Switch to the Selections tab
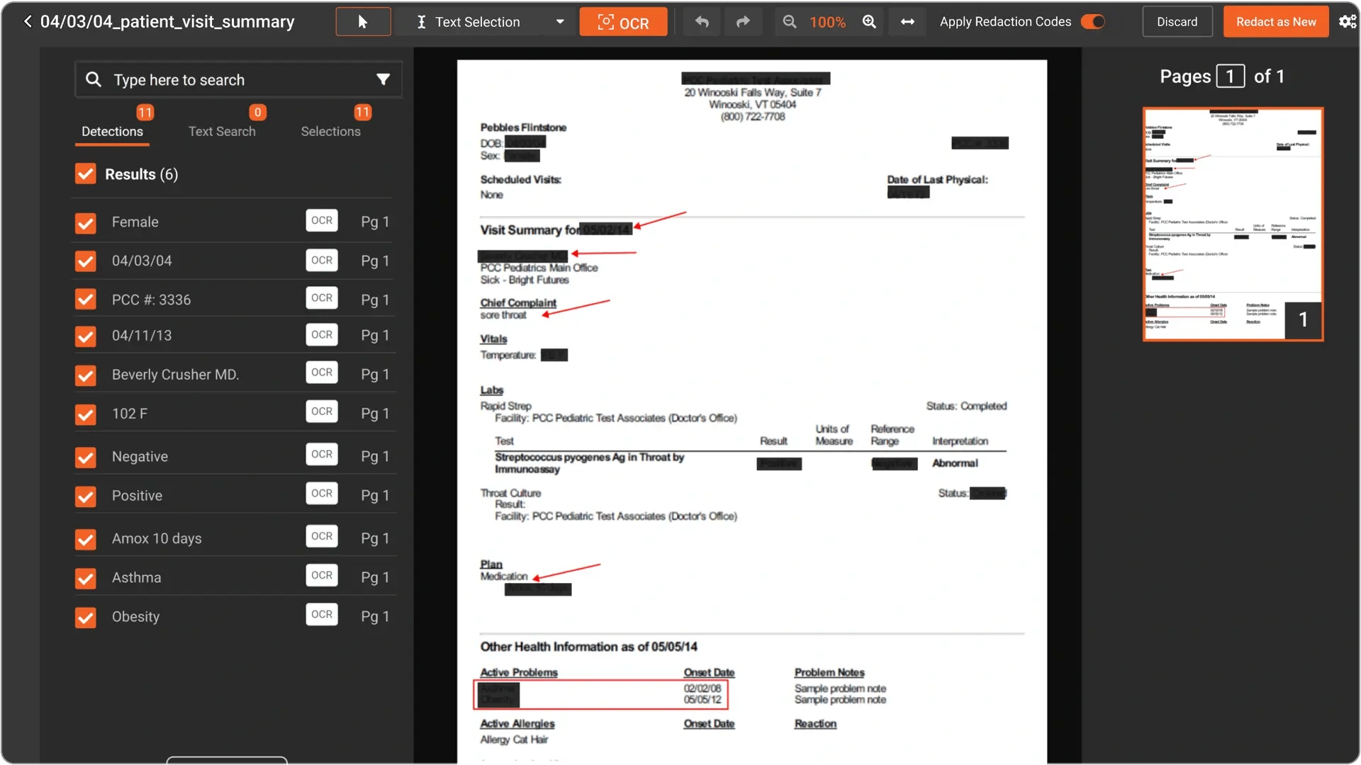Image resolution: width=1361 pixels, height=765 pixels. (x=330, y=131)
